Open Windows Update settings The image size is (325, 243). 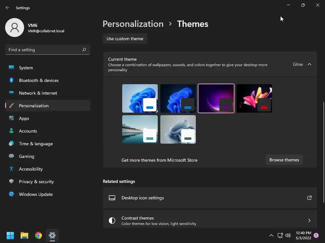tap(48, 194)
